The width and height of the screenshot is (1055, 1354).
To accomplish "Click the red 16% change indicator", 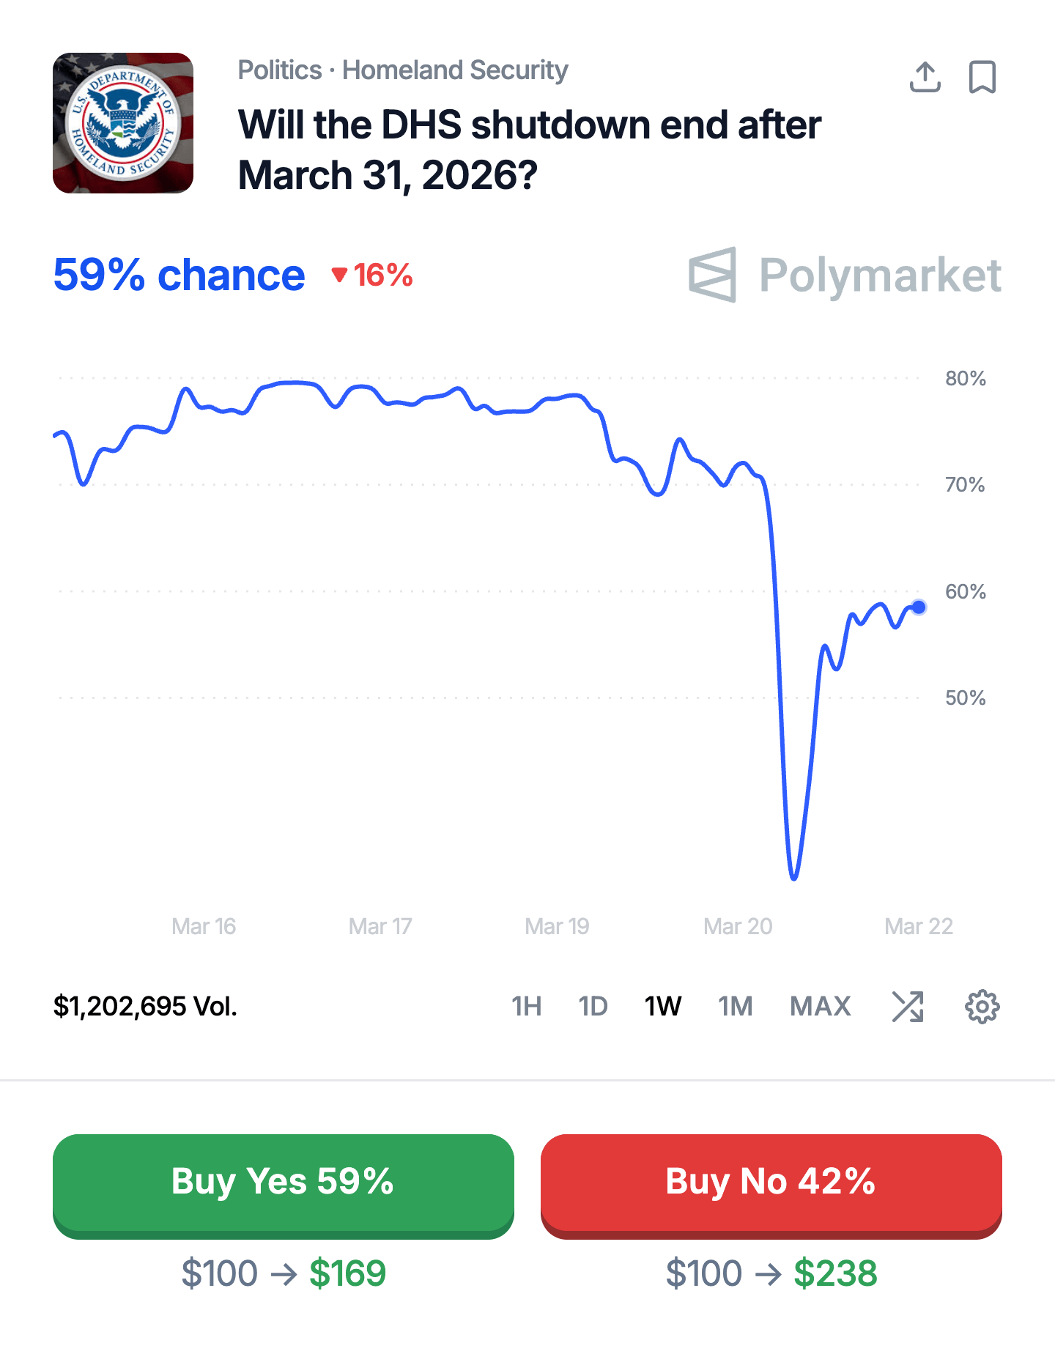I will click(x=373, y=275).
